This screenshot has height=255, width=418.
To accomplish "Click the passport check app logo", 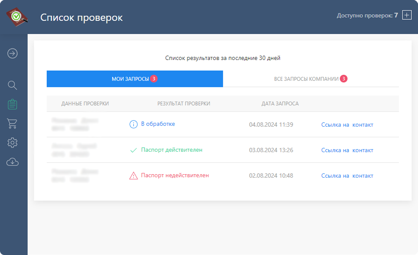I will [x=16, y=17].
